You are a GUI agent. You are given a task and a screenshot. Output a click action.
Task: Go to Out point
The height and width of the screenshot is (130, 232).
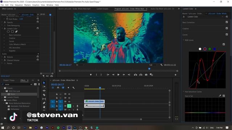129,75
